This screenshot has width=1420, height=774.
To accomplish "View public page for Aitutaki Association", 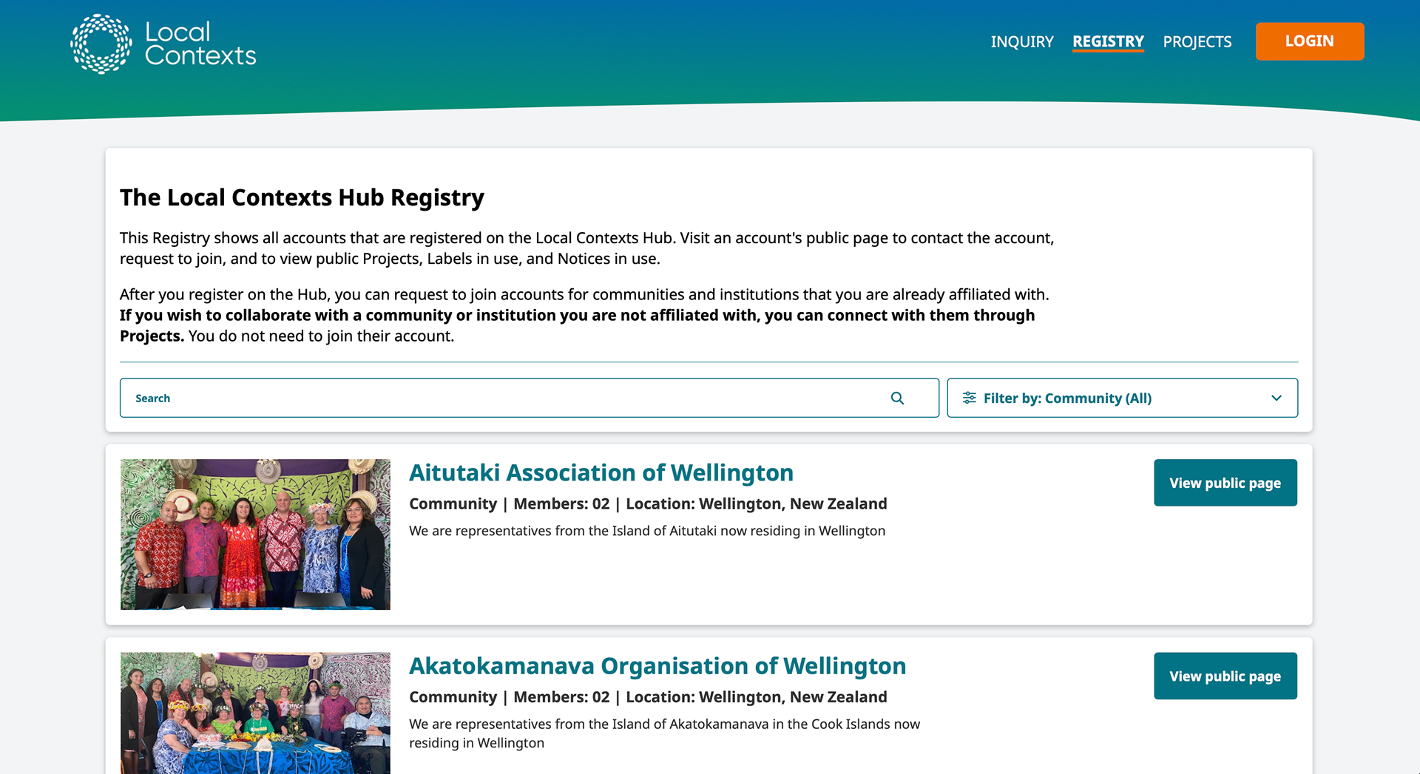I will point(1225,483).
